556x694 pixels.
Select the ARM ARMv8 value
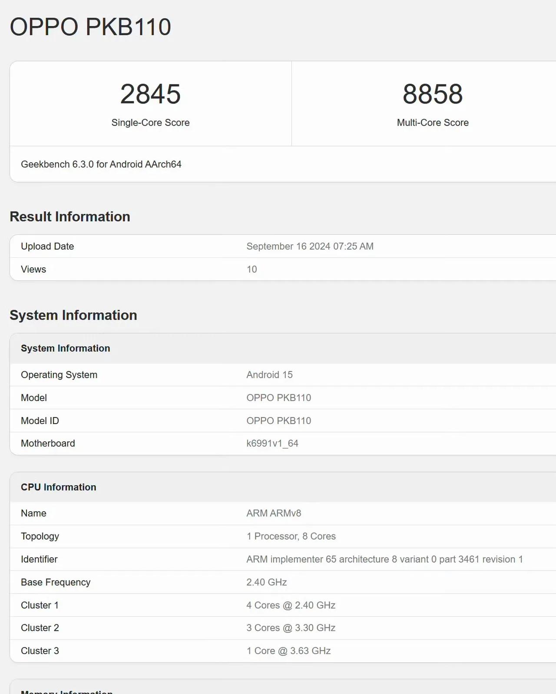(x=274, y=513)
